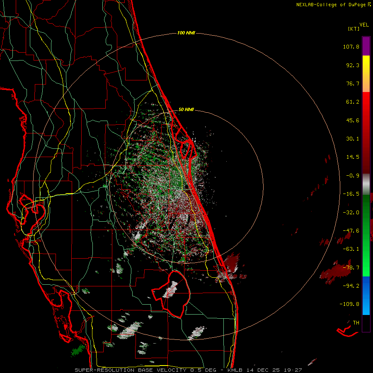Click the TH legend label
373x373 pixels.
[x=356, y=323]
